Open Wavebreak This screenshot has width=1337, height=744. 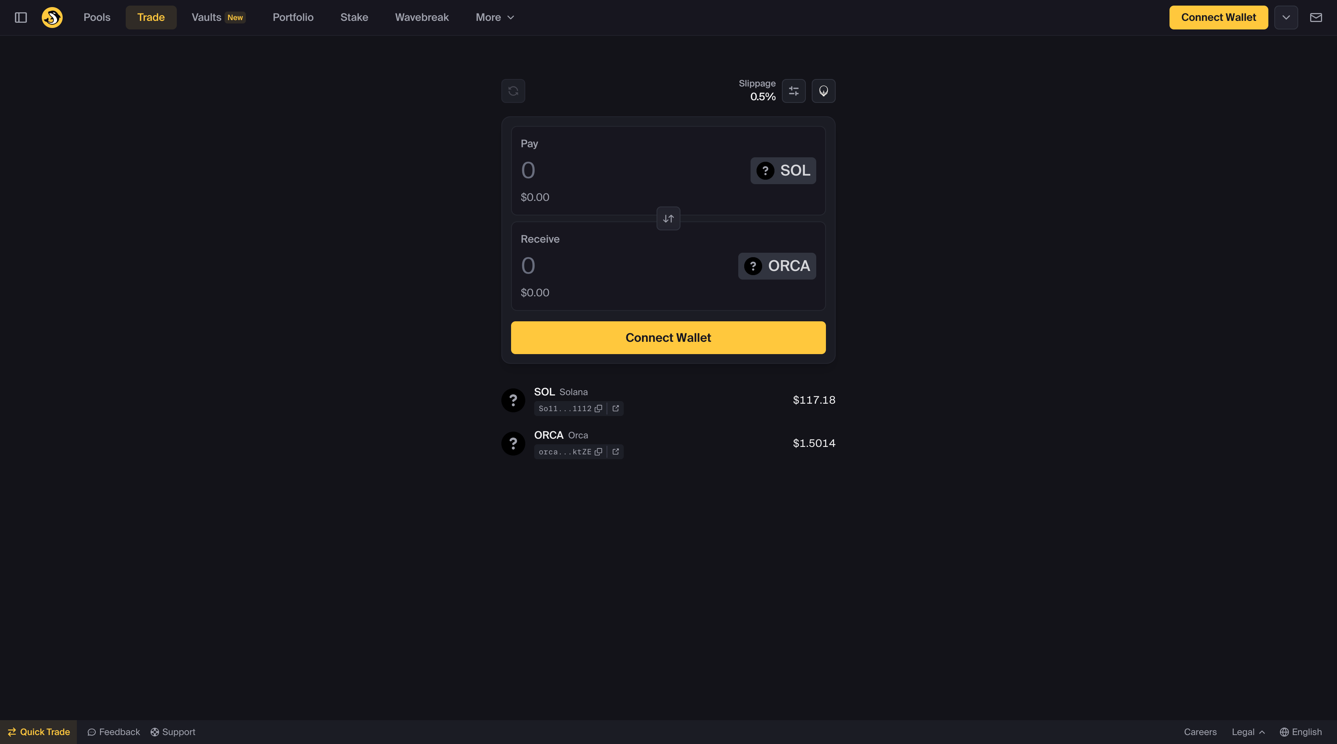[x=422, y=18]
